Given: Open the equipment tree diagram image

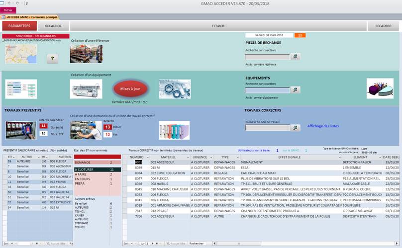Looking at the screenshot, I should [x=21, y=89].
